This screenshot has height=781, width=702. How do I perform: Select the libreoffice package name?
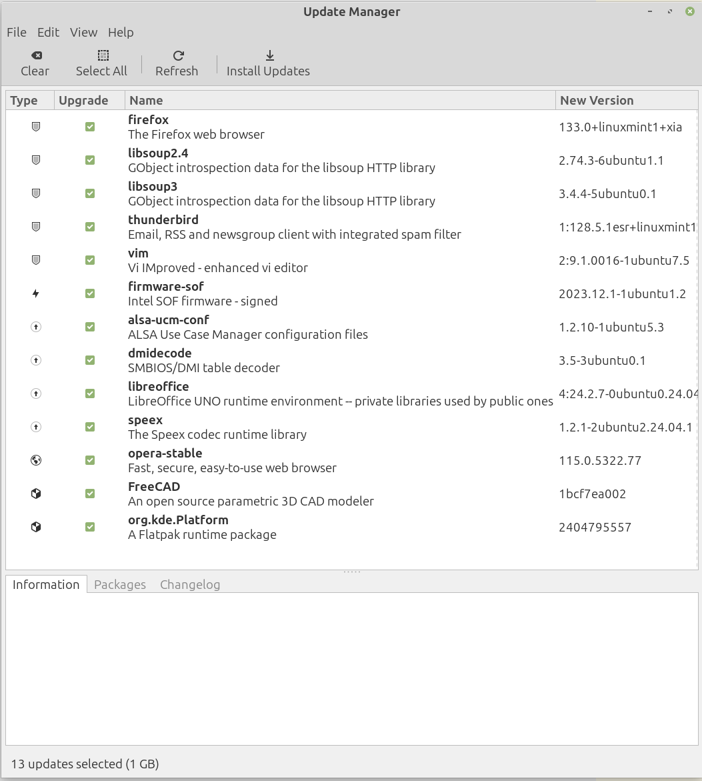(158, 387)
